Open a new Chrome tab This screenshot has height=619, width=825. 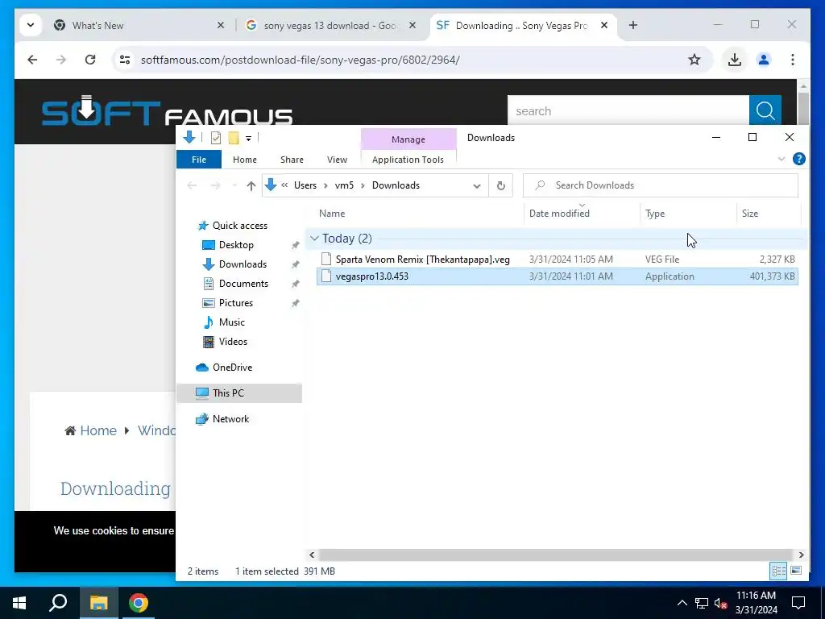coord(633,25)
